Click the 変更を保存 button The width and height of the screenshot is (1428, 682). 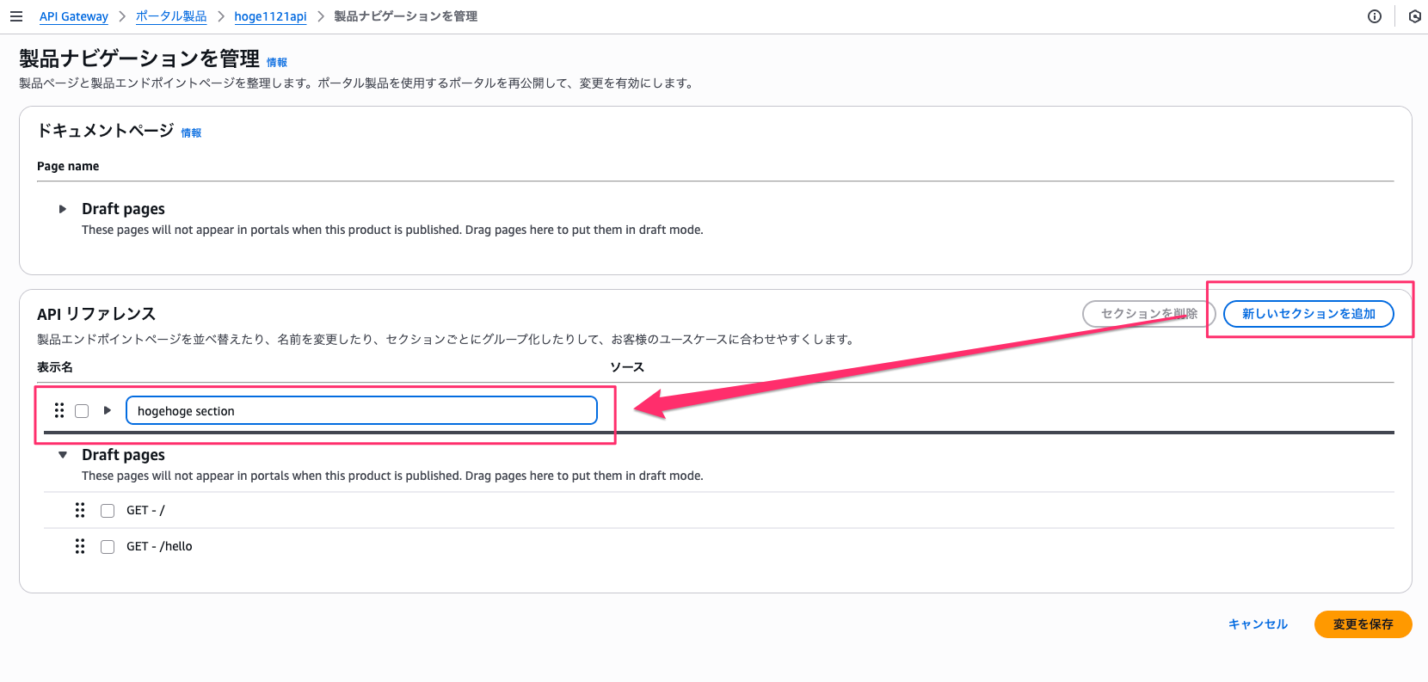click(1363, 624)
